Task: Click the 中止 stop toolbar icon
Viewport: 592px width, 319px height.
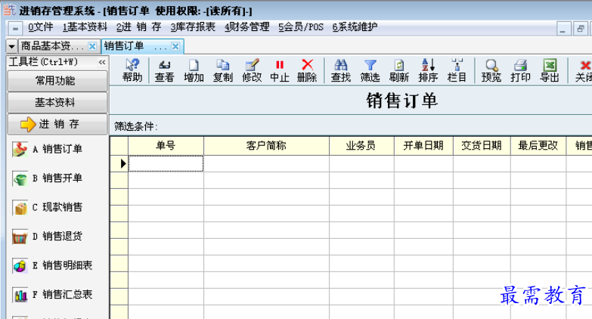Action: 280,70
